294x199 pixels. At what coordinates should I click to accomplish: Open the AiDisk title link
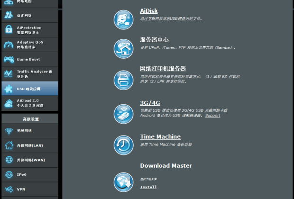point(149,11)
